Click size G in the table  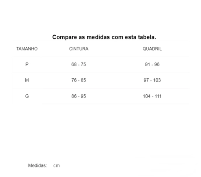pos(27,96)
